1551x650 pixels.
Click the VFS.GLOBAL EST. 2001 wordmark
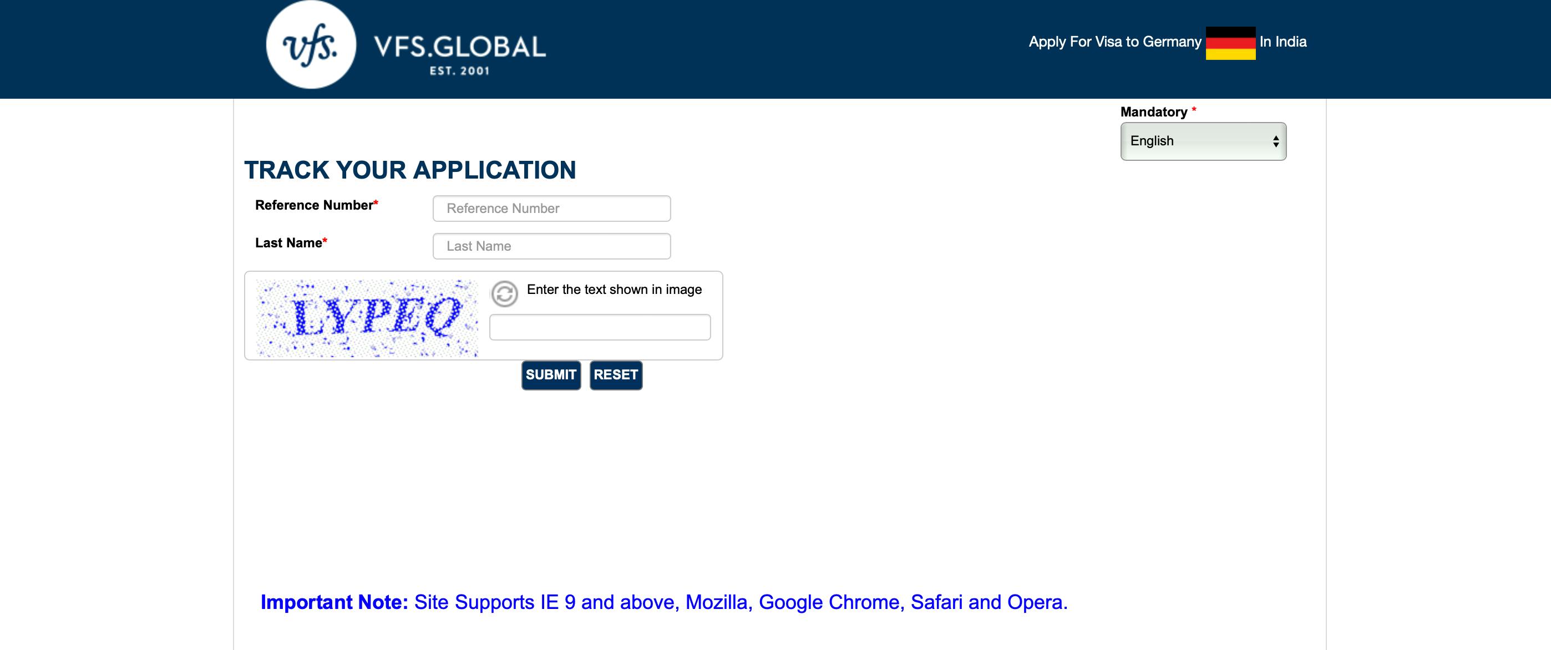pos(460,54)
